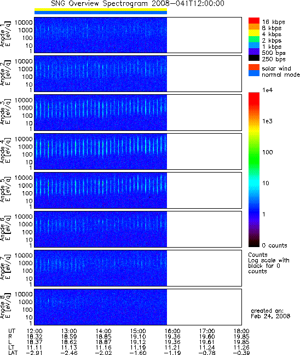Screen dimensions: 300x355
Task: Click the 10000 tick on Anode 4 axis
Action: 24,139
